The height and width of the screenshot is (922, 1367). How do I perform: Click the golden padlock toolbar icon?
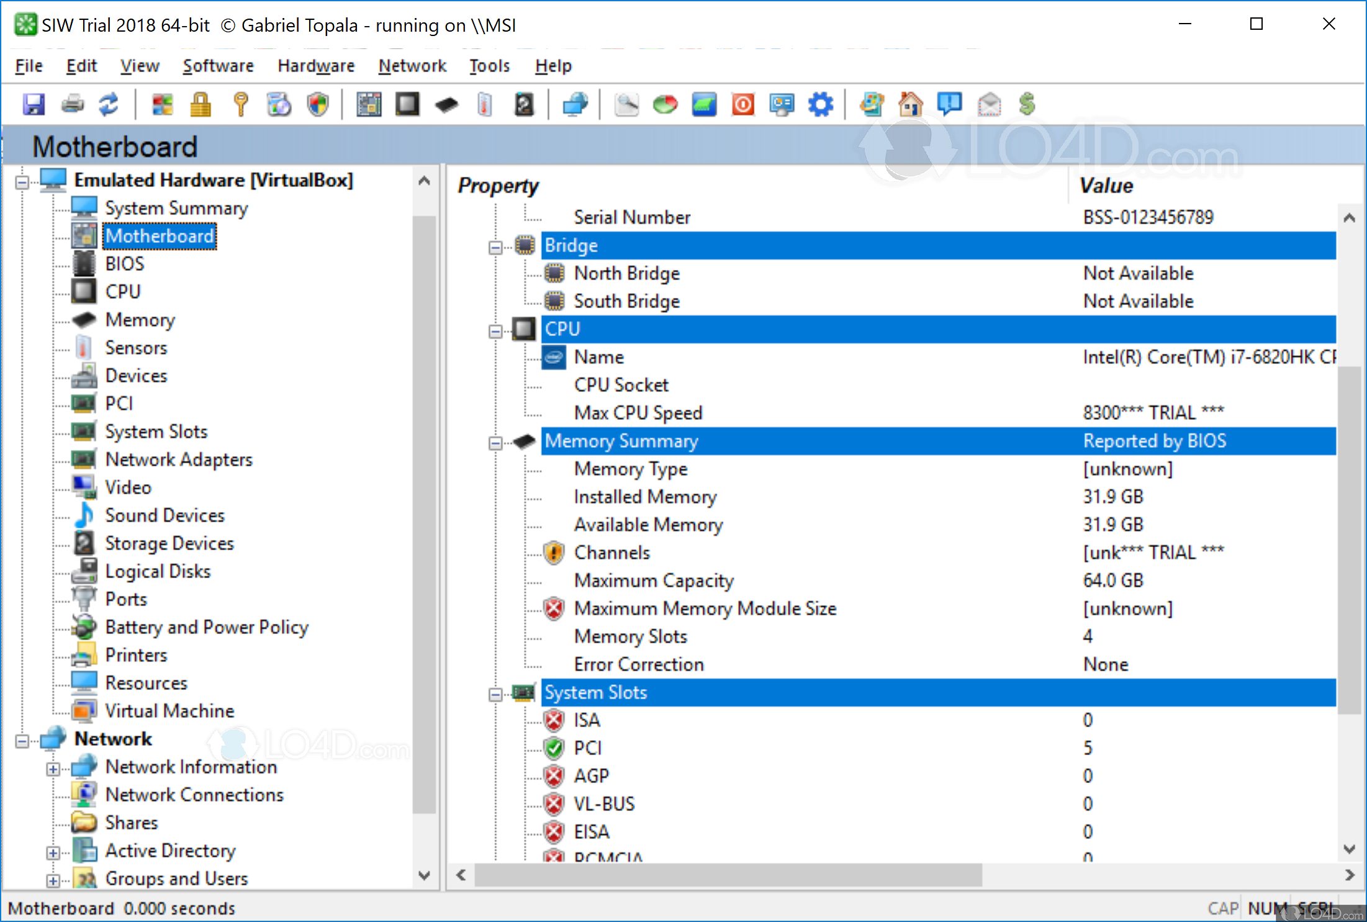click(201, 104)
